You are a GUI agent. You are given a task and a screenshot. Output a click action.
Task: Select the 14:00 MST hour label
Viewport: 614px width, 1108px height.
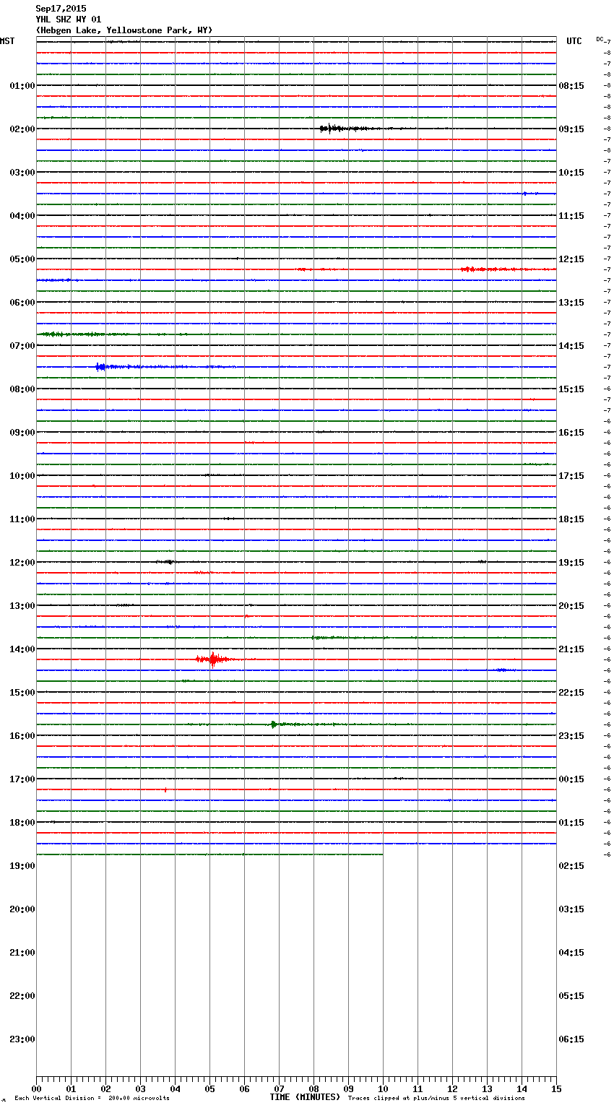tap(22, 649)
